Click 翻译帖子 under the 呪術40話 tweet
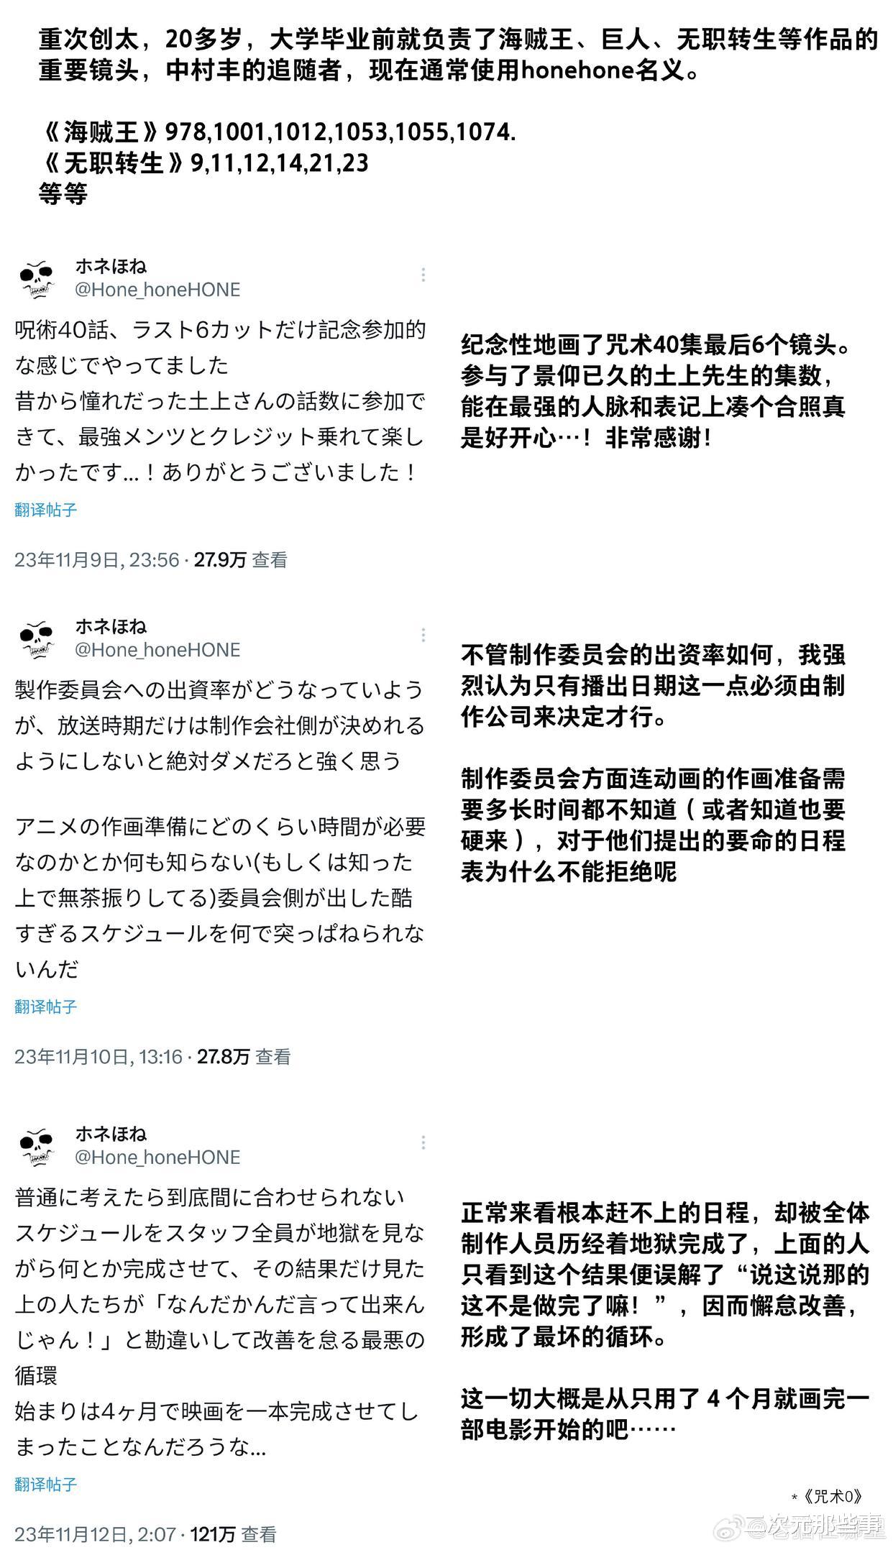The image size is (893, 1550). [45, 510]
